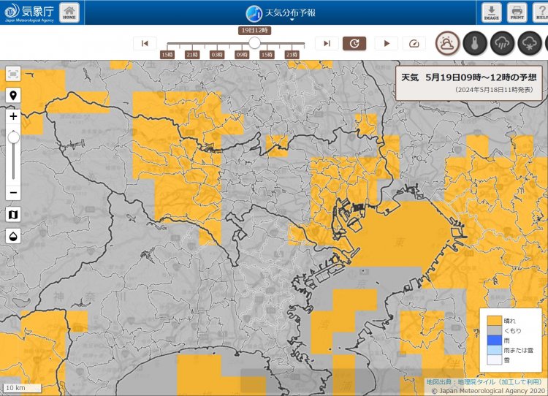Viewport: 548px width, 396px height.
Task: Select the temperature thermometer layer icon
Action: point(475,44)
